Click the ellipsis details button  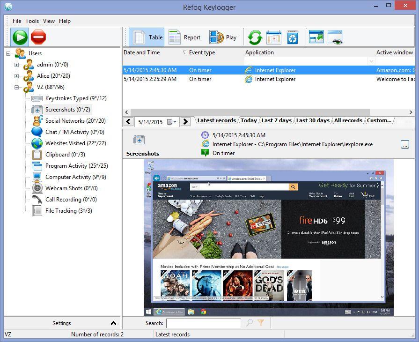(405, 144)
